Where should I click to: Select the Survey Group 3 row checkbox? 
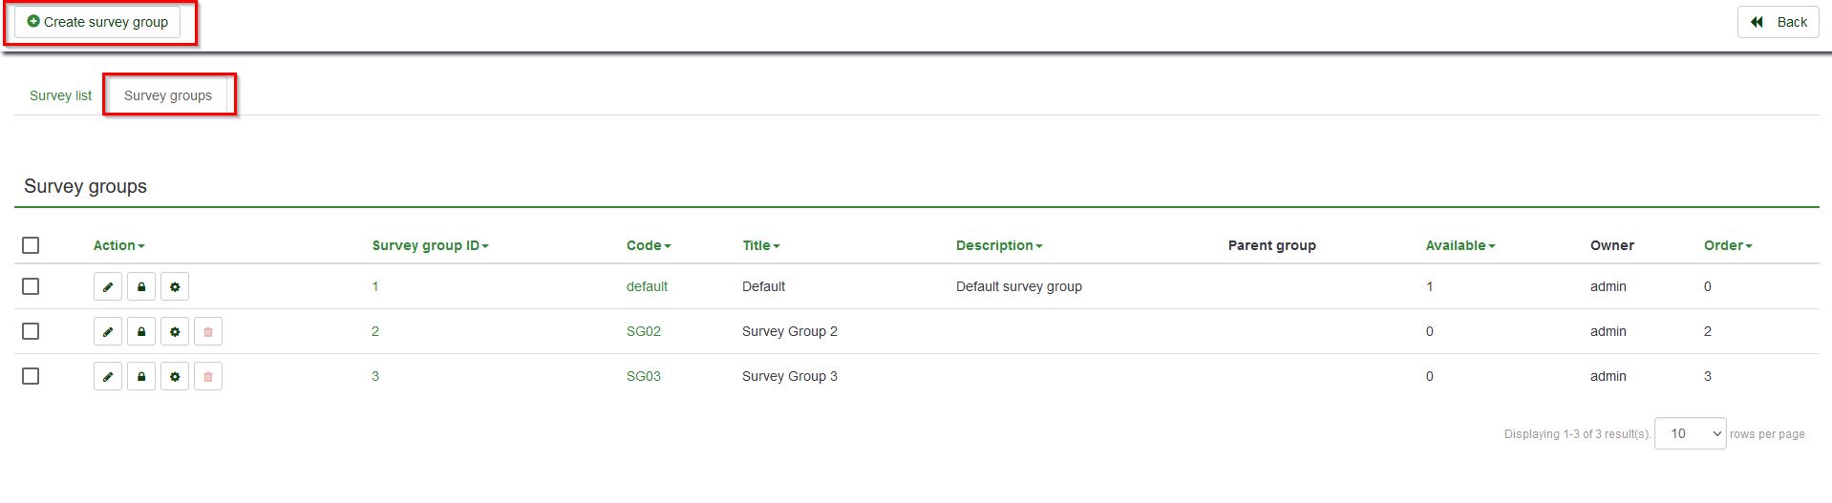[31, 376]
